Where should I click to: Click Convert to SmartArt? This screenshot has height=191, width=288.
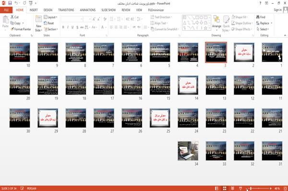tap(165, 29)
